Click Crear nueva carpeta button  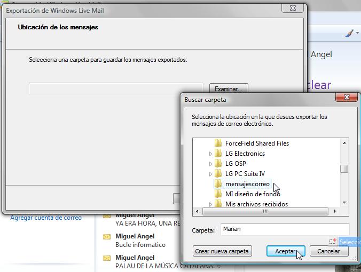click(x=222, y=251)
